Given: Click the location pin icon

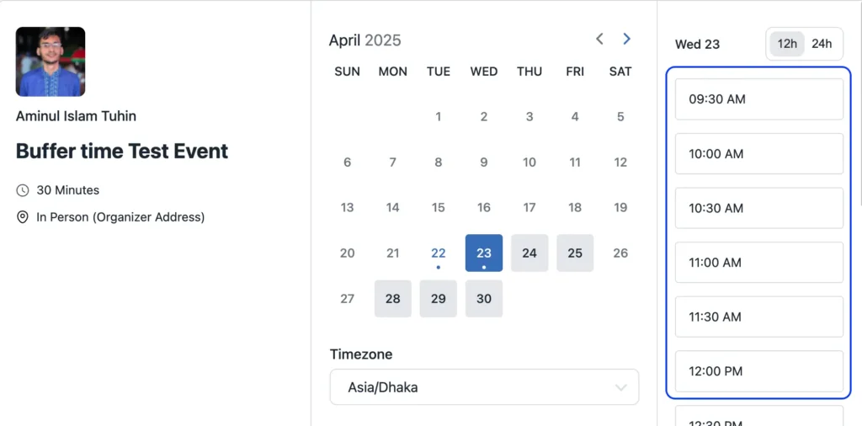Looking at the screenshot, I should click(23, 217).
